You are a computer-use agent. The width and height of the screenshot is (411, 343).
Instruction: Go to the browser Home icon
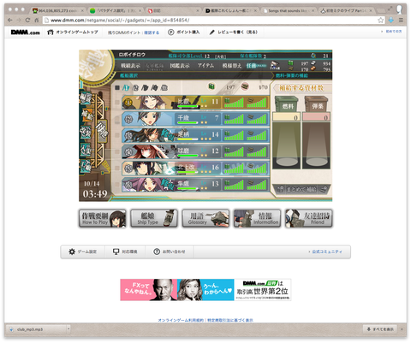36,21
